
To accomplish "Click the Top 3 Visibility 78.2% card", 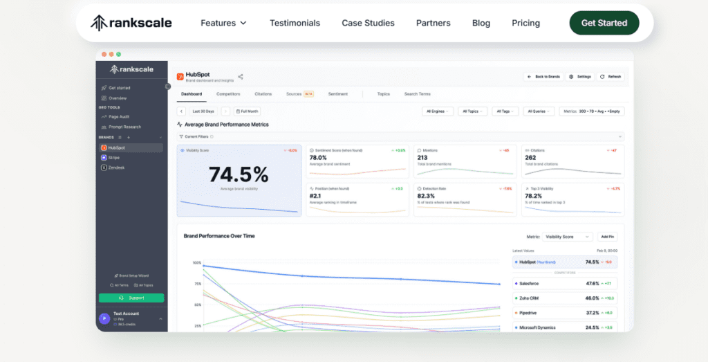I will click(x=573, y=200).
